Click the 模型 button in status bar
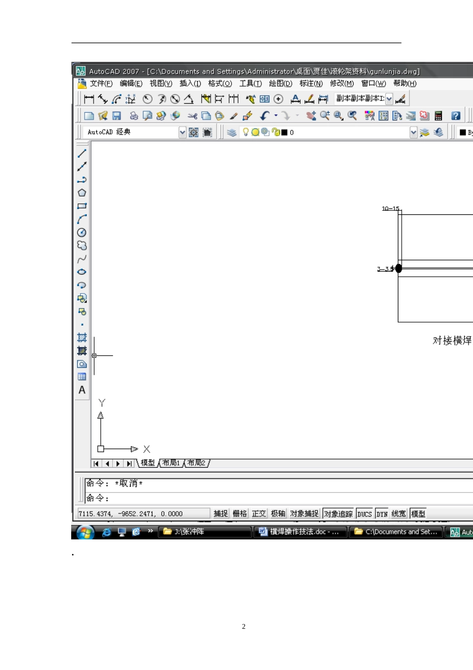 pyautogui.click(x=418, y=513)
